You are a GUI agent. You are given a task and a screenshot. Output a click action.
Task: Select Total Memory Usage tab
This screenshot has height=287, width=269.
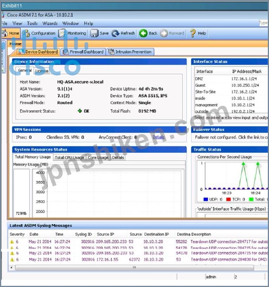tap(33, 157)
